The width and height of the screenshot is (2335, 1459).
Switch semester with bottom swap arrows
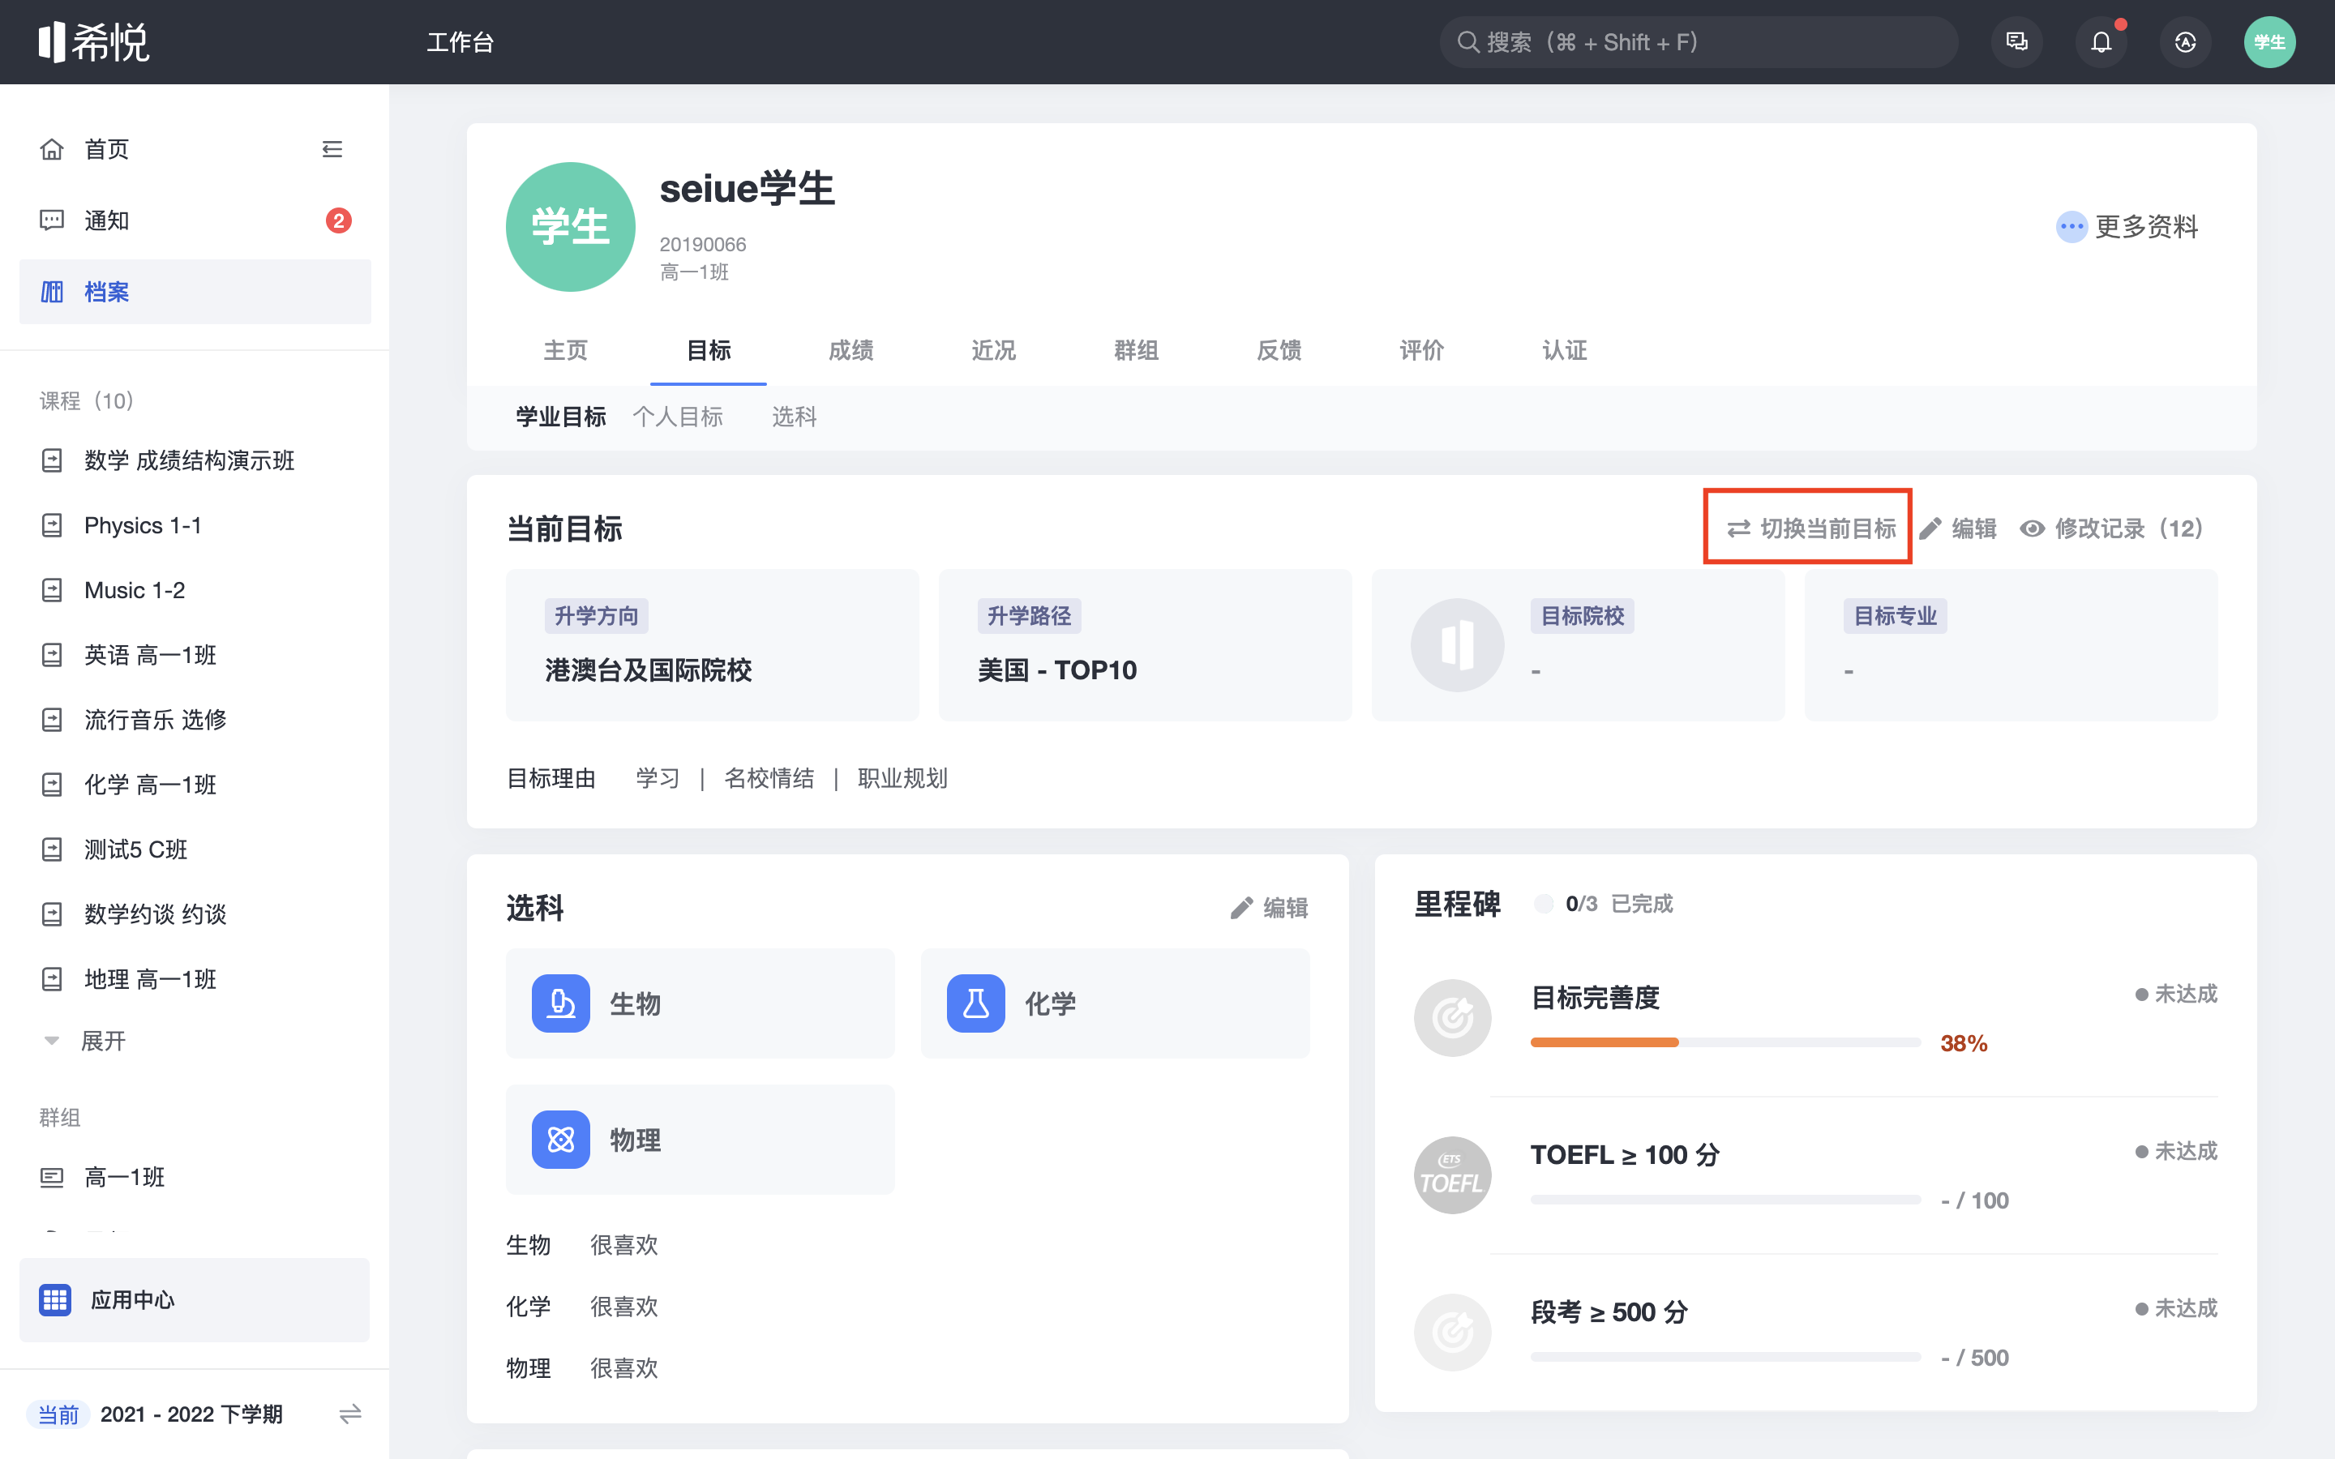click(350, 1414)
